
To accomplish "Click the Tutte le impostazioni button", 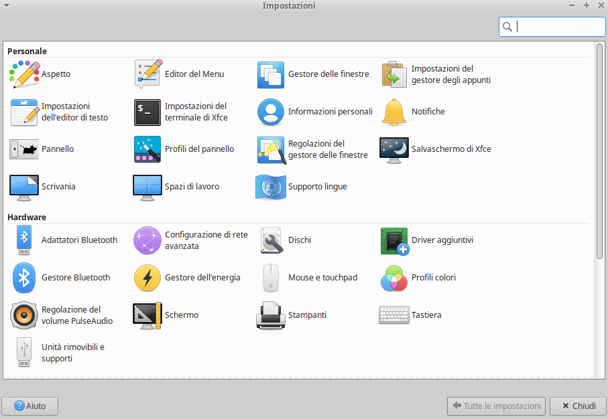I will (496, 406).
